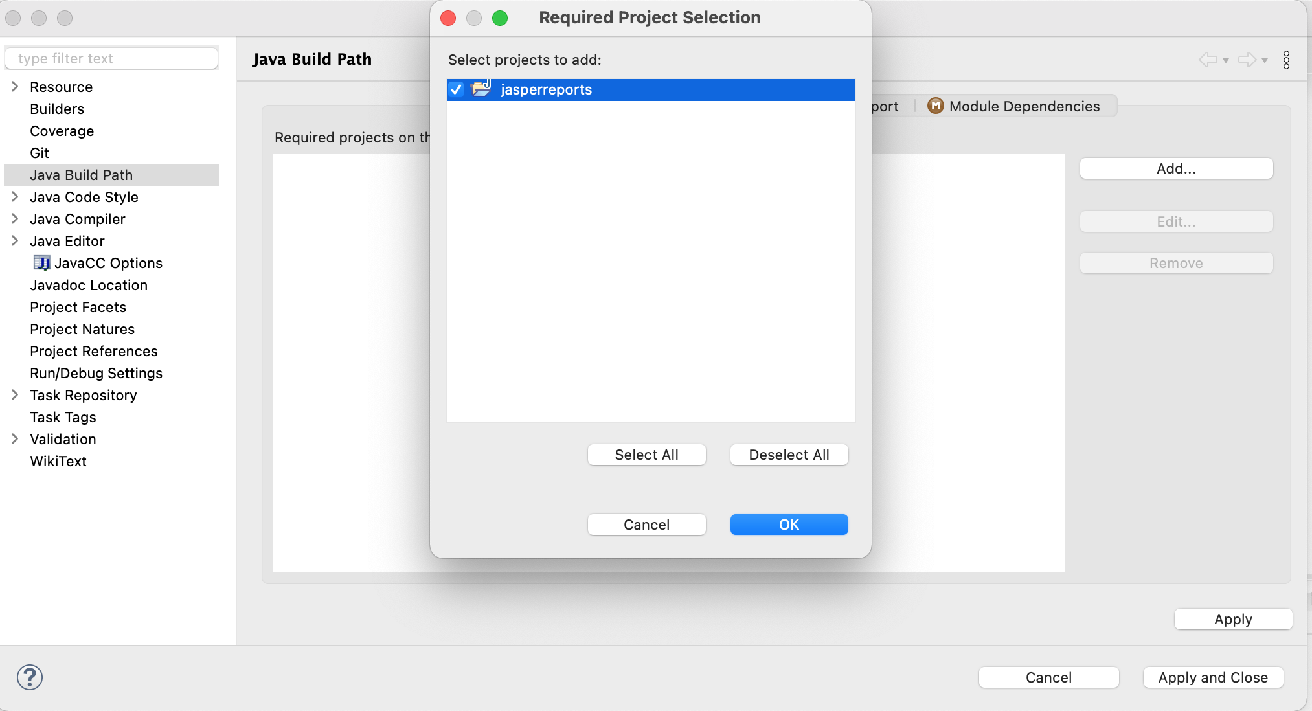
Task: Click OK to confirm project selection
Action: tap(787, 525)
